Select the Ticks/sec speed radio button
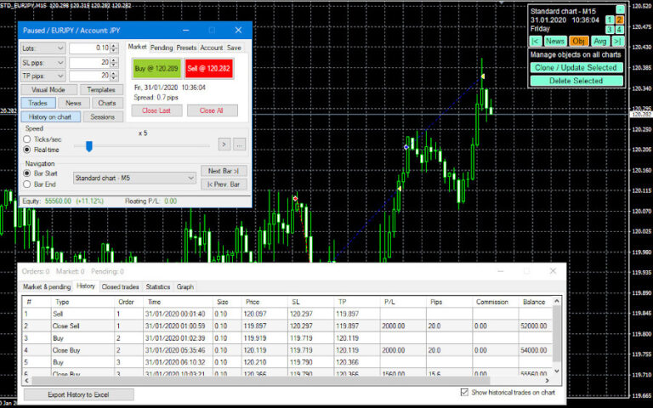The width and height of the screenshot is (653, 408). click(x=28, y=139)
